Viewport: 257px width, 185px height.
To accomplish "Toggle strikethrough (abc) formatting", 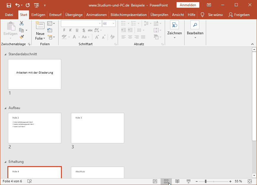I will point(90,30).
